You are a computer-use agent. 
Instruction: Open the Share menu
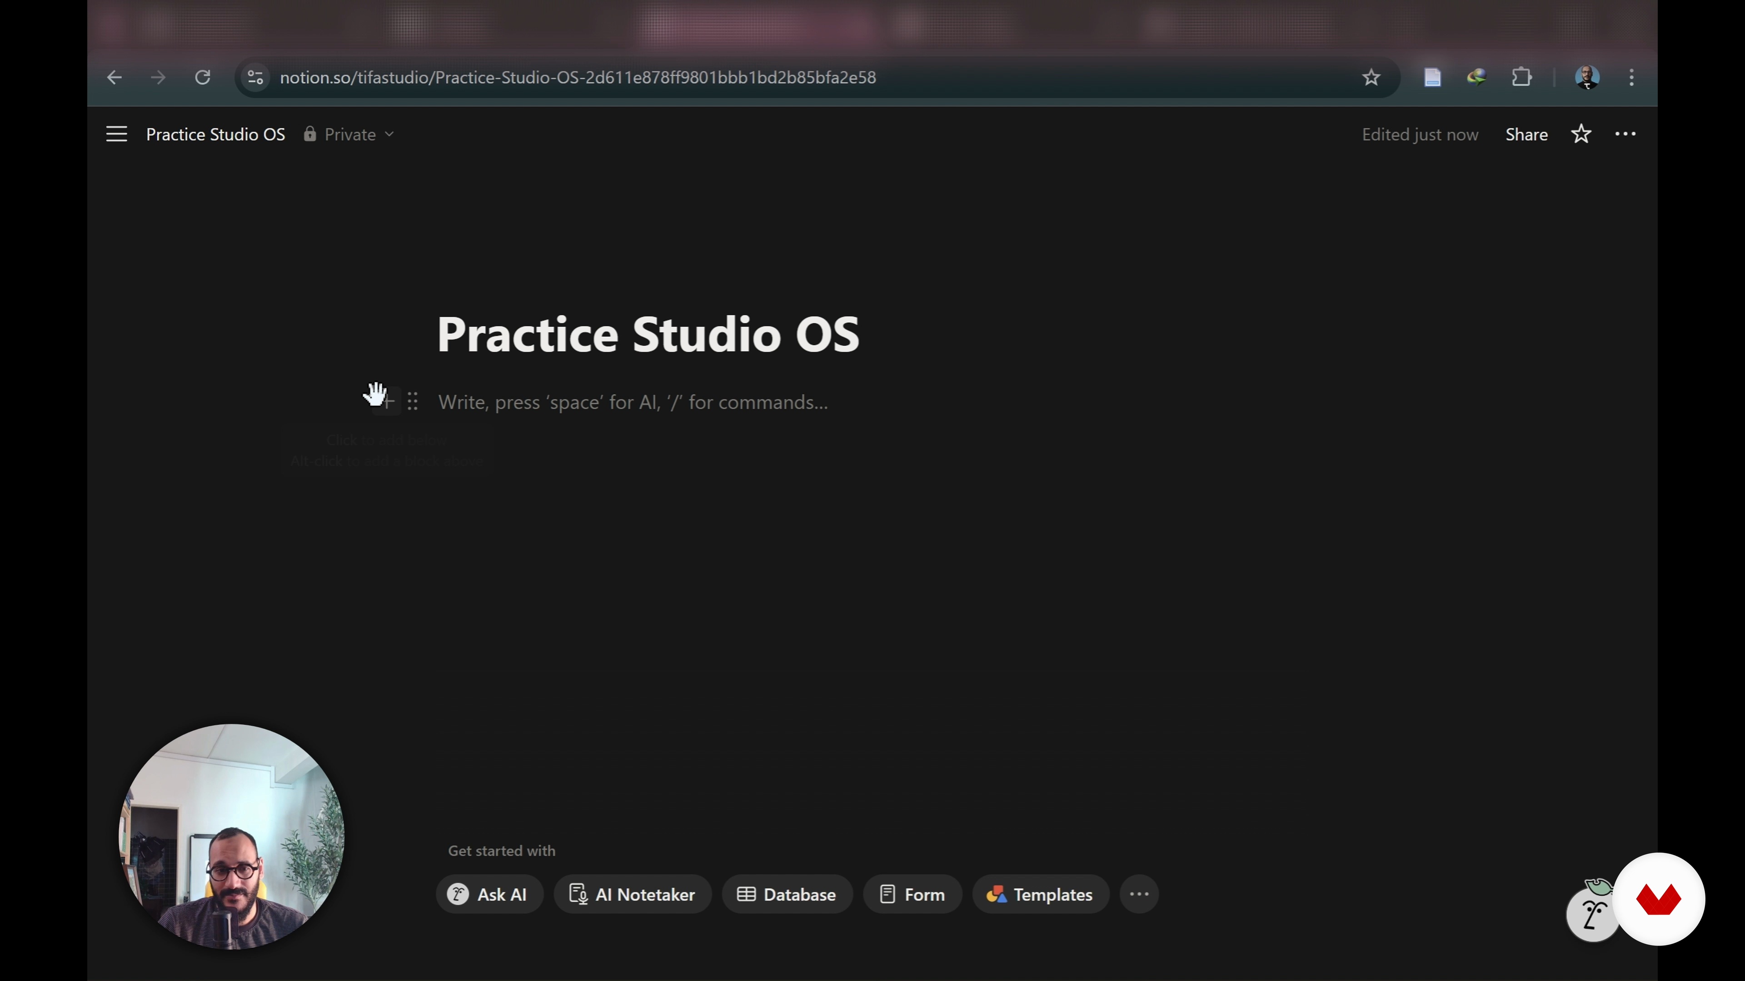pyautogui.click(x=1526, y=135)
